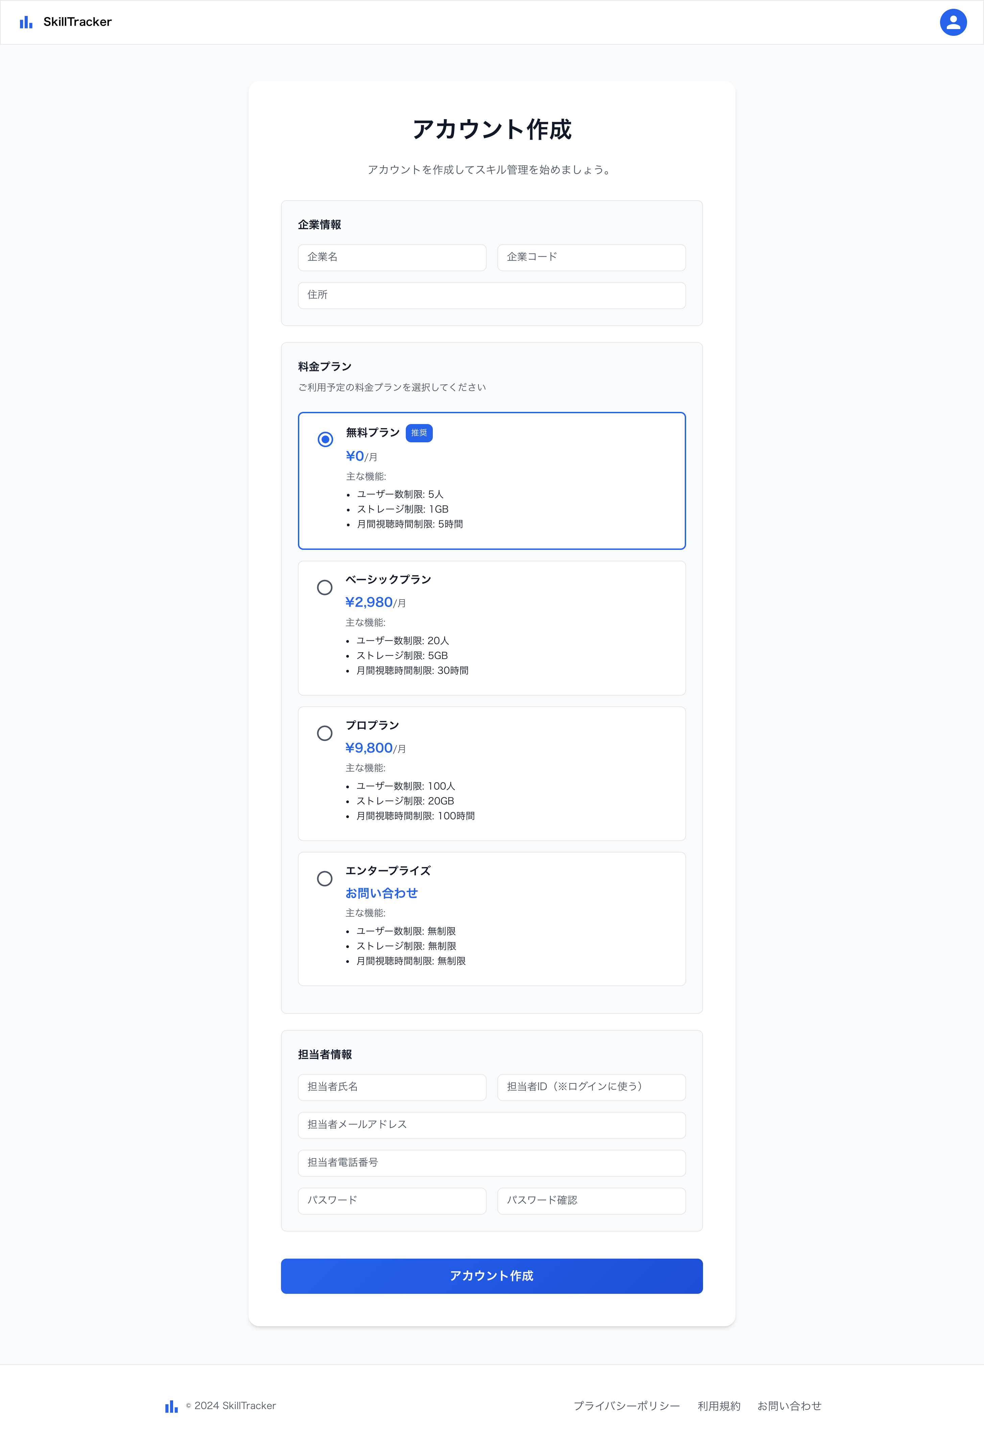This screenshot has width=984, height=1448.
Task: Focus the パスワード確認 field
Action: point(591,1201)
